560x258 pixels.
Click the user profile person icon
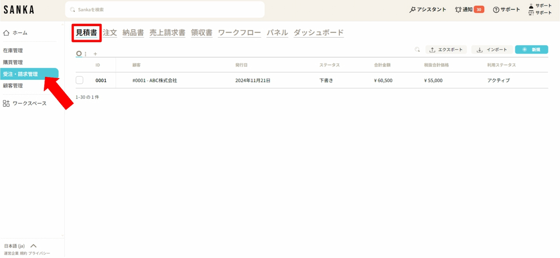pos(531,6)
